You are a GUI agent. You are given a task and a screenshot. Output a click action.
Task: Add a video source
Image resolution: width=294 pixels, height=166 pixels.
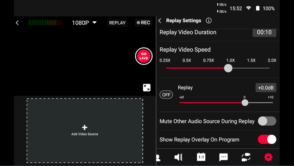tap(85, 131)
